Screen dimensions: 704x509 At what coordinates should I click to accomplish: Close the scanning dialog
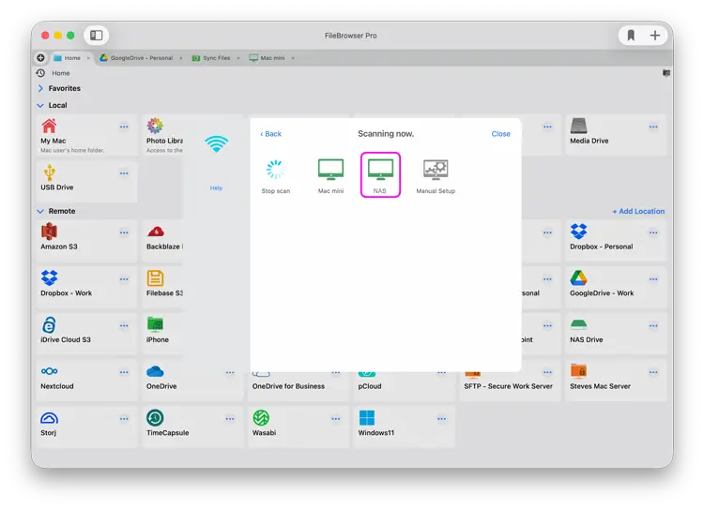pos(500,134)
